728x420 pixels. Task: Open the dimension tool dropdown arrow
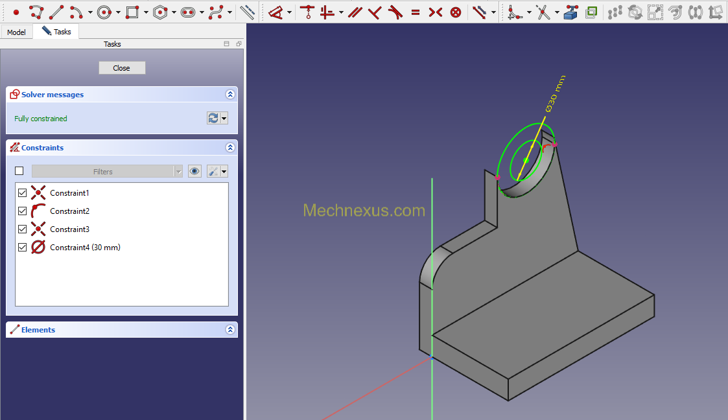289,12
